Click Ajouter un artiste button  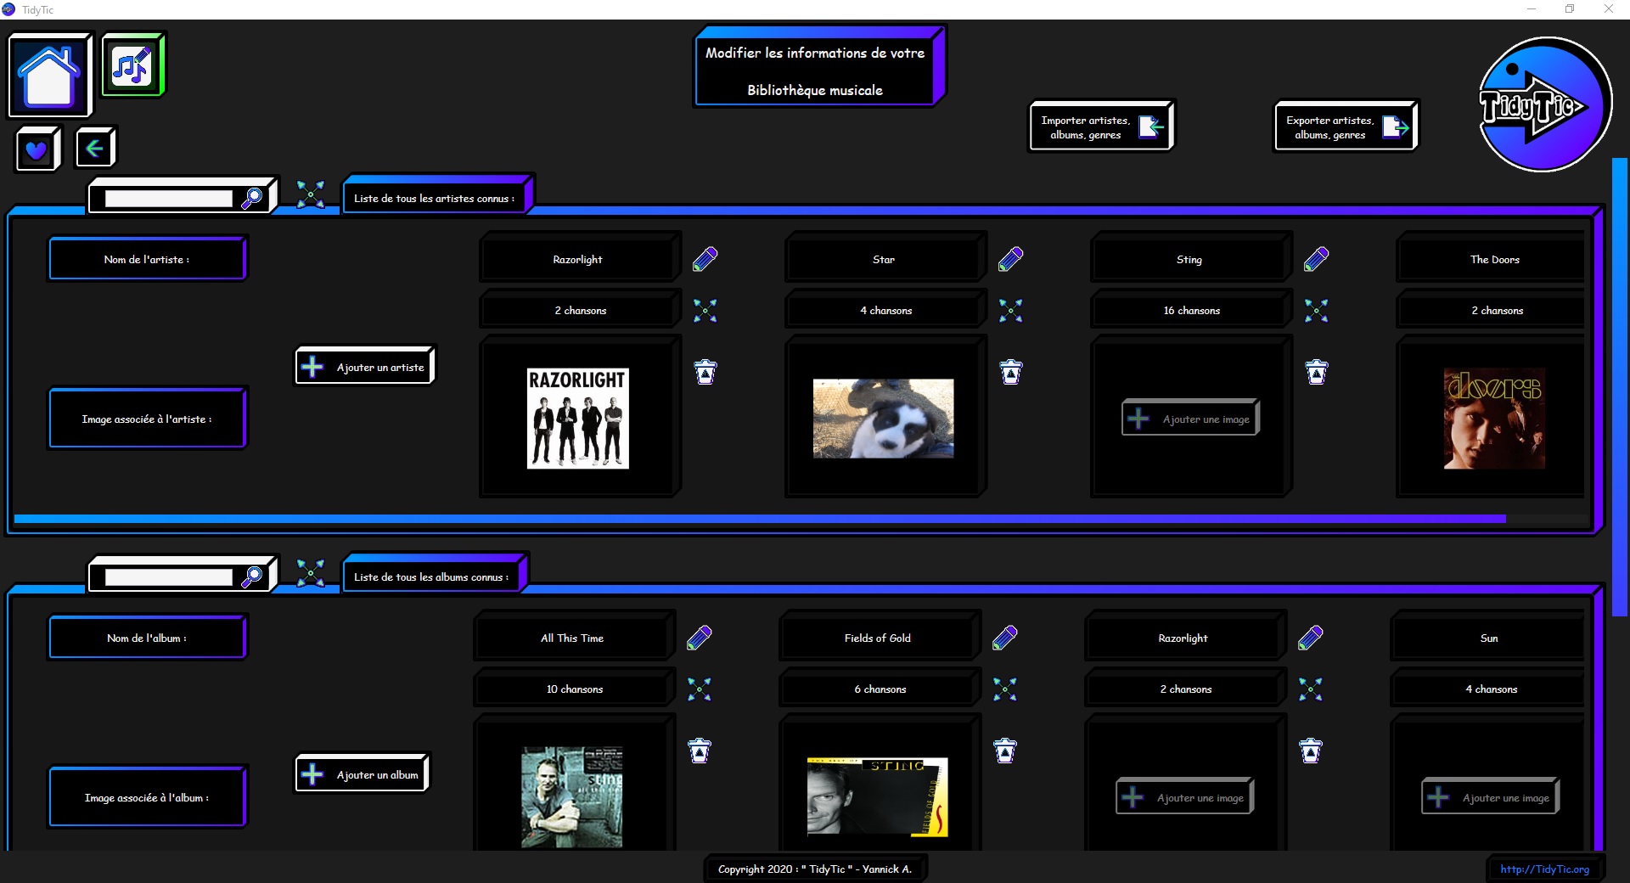365,366
